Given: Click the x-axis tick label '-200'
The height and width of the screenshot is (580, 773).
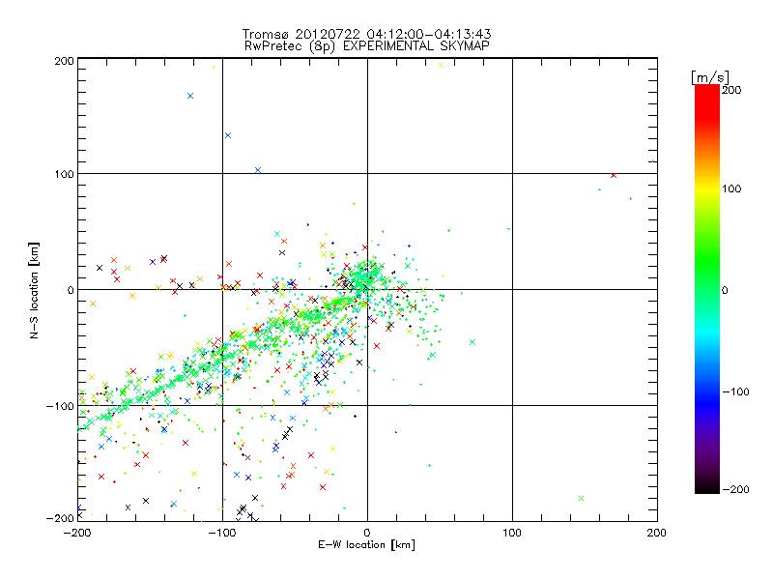Looking at the screenshot, I should 77,533.
